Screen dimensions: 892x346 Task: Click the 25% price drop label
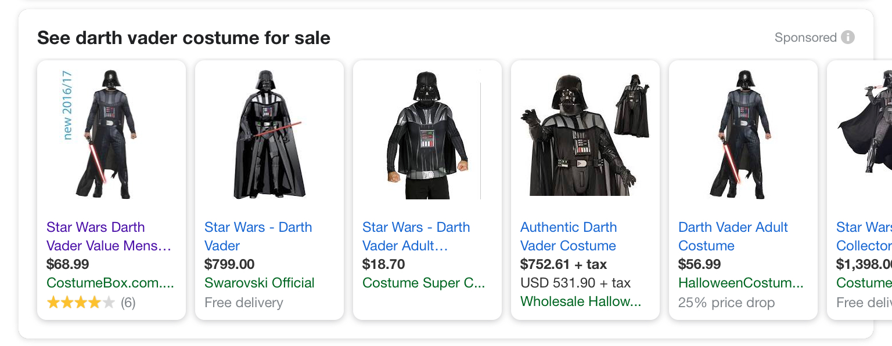click(726, 303)
